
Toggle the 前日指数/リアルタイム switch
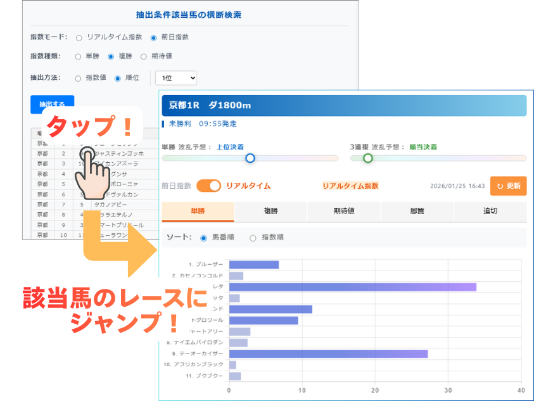pyautogui.click(x=208, y=186)
